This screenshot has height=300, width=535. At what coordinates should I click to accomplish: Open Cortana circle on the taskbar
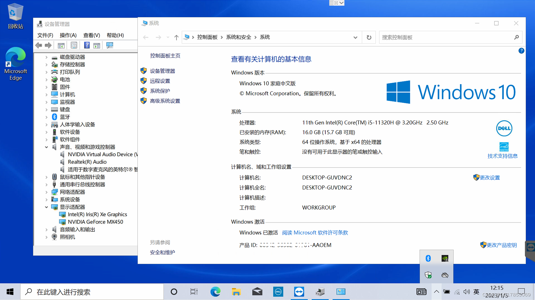pos(174,292)
